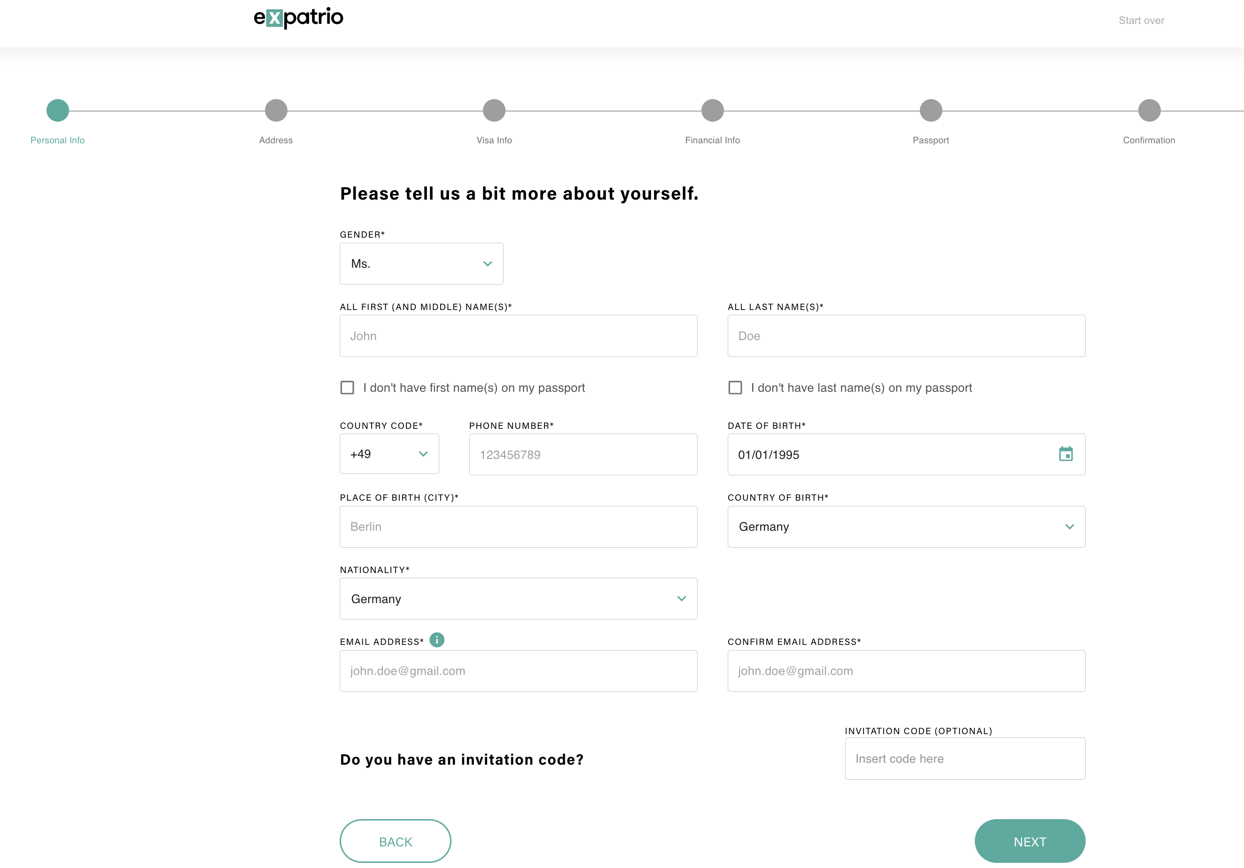The width and height of the screenshot is (1244, 868).
Task: Open the Gender dropdown showing Ms.
Action: (421, 264)
